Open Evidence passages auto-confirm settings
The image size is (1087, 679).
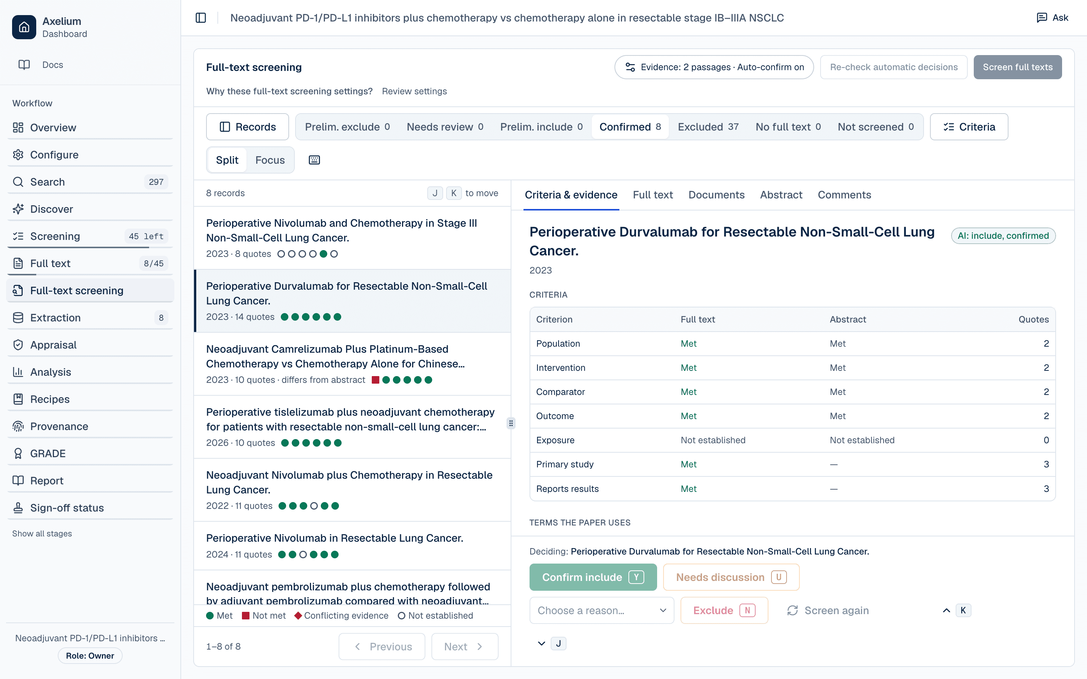(x=714, y=67)
